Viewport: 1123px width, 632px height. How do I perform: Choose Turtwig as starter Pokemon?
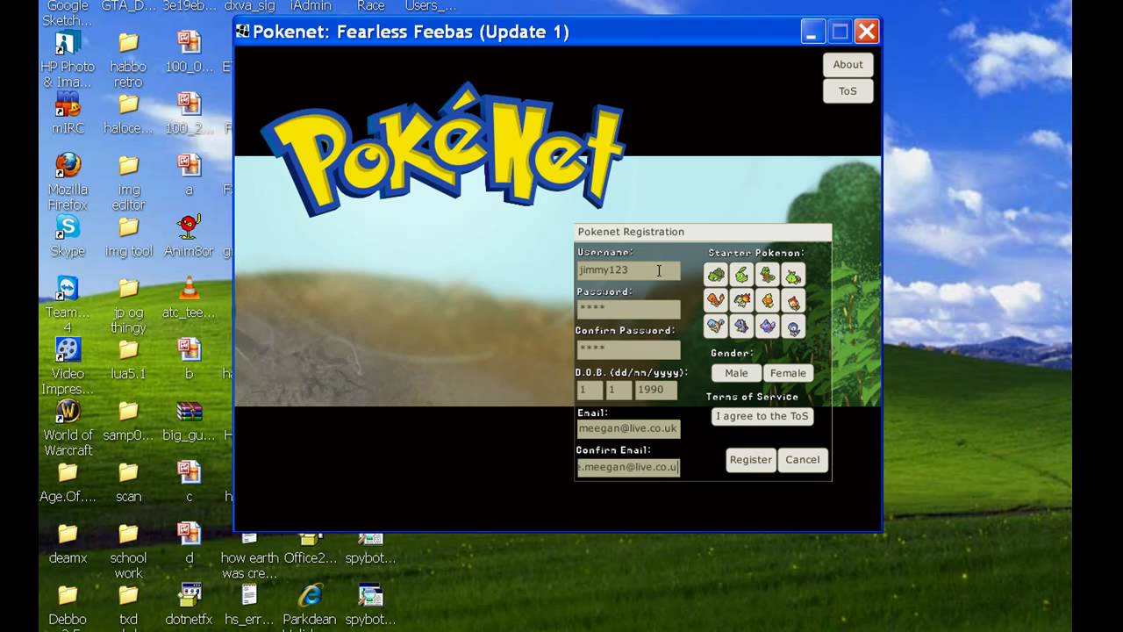pyautogui.click(x=793, y=276)
